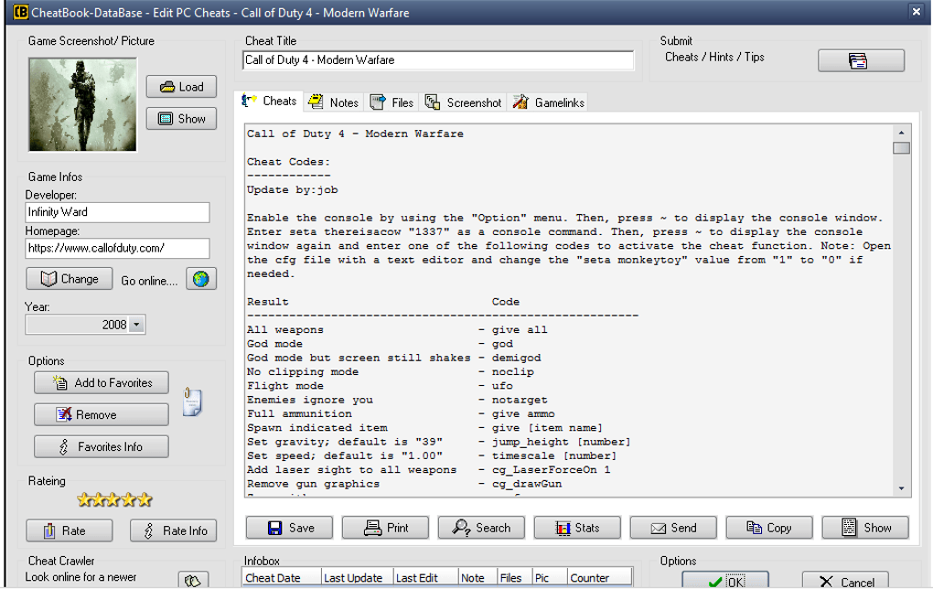Add this game to Favorites
Image resolution: width=933 pixels, height=589 pixels.
tap(102, 383)
